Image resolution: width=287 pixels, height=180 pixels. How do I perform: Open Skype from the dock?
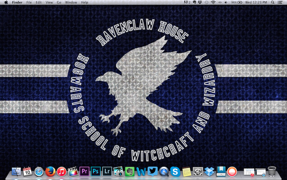[175, 171]
